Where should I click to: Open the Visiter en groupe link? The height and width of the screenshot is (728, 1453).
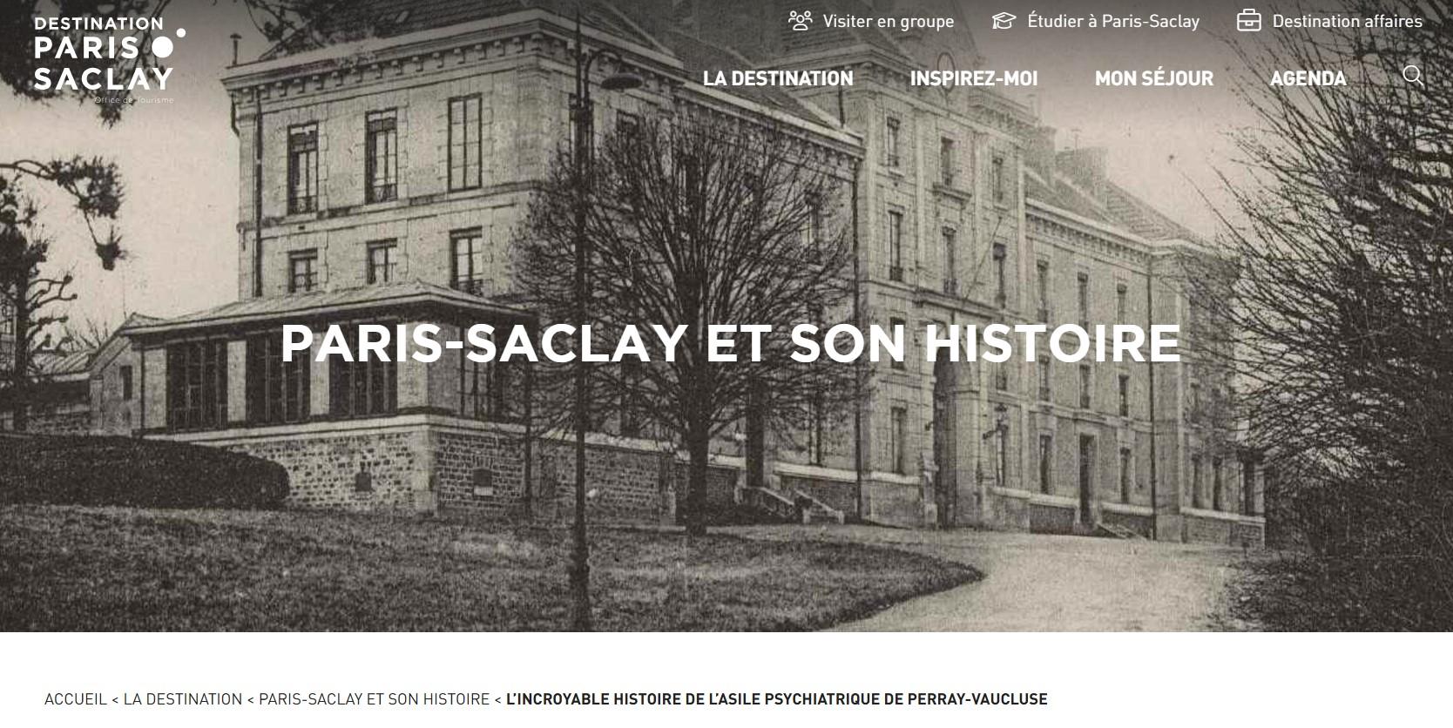pyautogui.click(x=888, y=21)
